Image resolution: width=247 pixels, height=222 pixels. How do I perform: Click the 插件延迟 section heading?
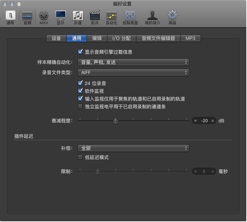[x=24, y=136]
